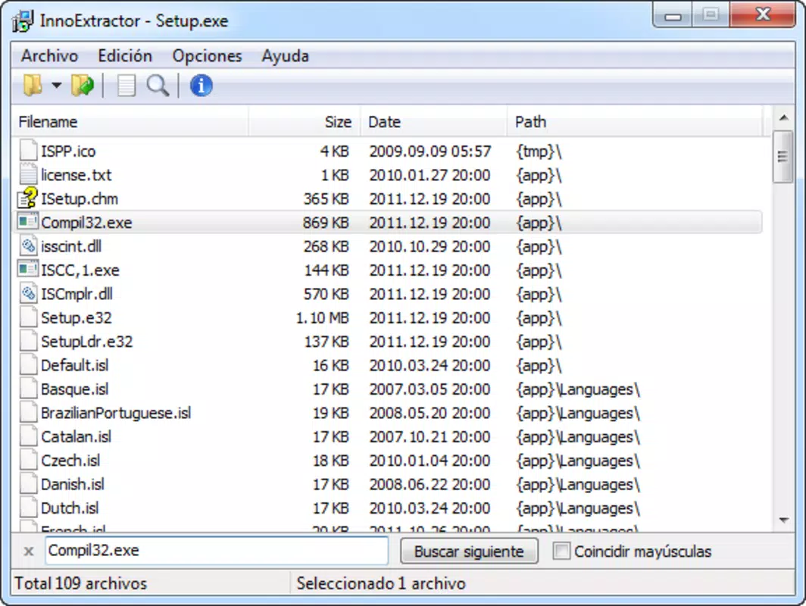The image size is (806, 606).
Task: Click the 2008.06.22 20:00 date cell
Action: tap(430, 484)
